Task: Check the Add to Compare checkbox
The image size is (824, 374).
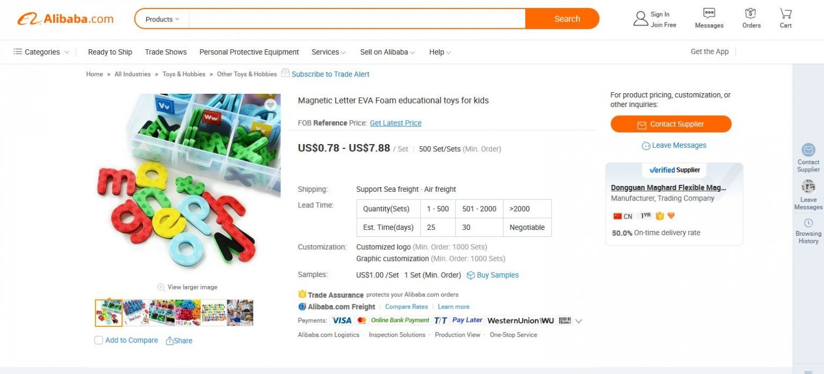Action: (x=99, y=340)
